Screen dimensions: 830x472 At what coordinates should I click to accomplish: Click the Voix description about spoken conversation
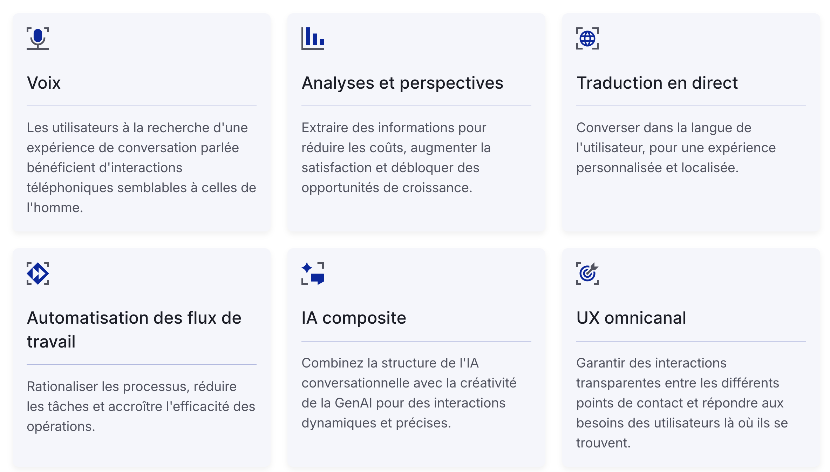[x=141, y=168]
